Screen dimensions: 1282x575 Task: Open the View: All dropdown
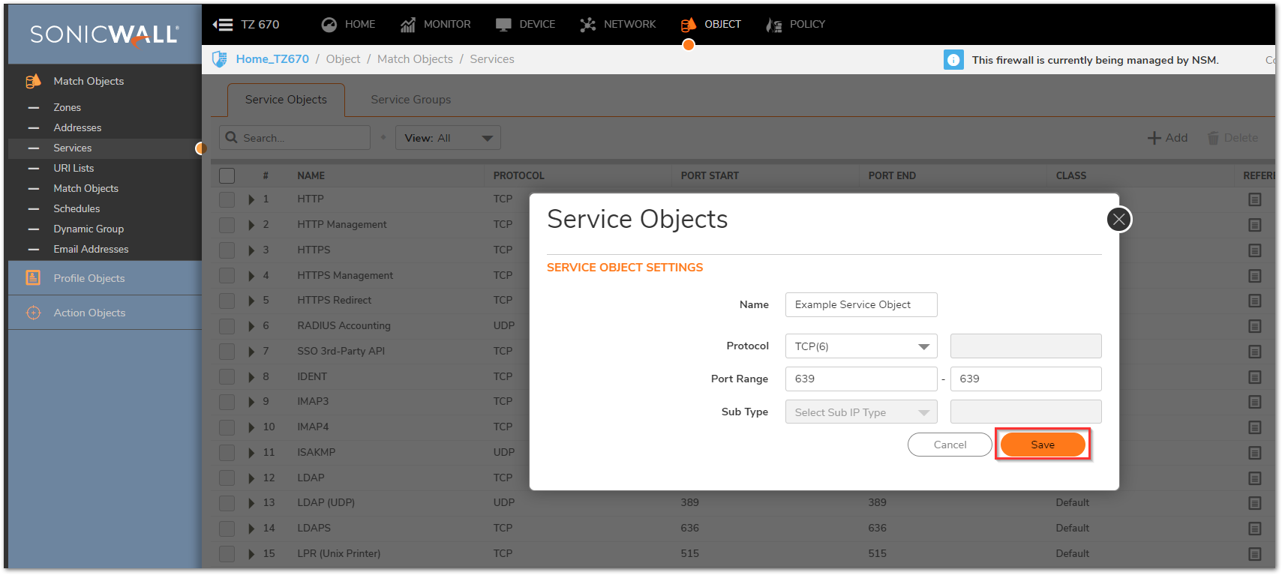[x=448, y=138]
